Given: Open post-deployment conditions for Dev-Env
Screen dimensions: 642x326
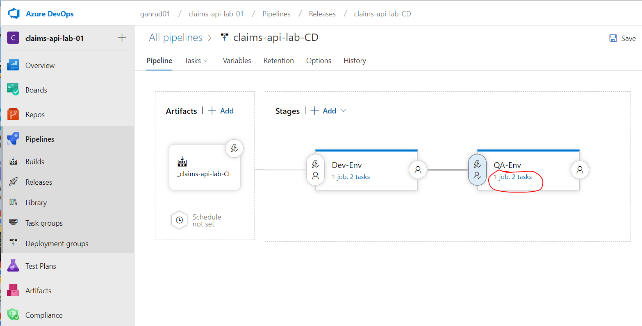Looking at the screenshot, I should (x=418, y=170).
